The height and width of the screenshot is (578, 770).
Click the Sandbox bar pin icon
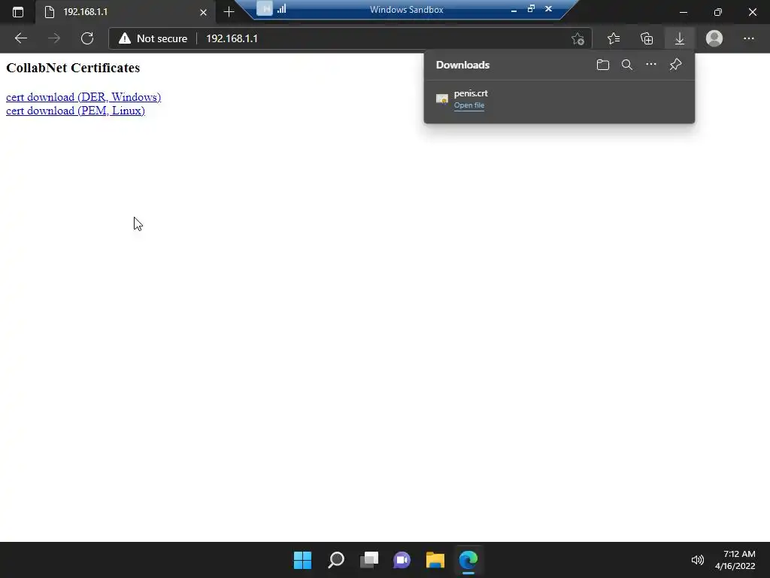[265, 8]
